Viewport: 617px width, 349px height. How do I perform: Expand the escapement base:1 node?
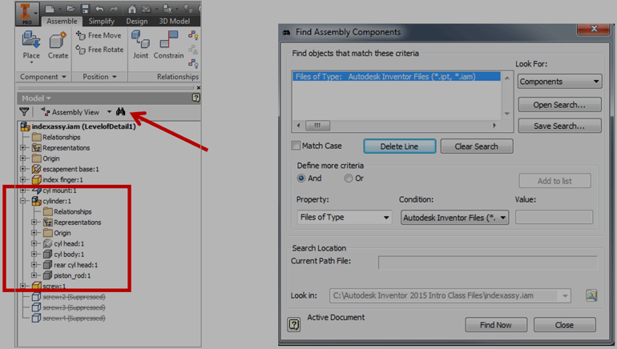pos(22,169)
